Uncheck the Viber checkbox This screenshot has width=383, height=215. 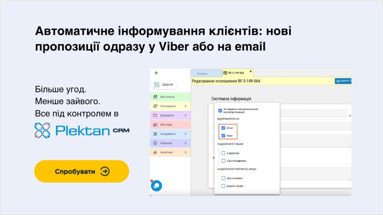(x=223, y=136)
